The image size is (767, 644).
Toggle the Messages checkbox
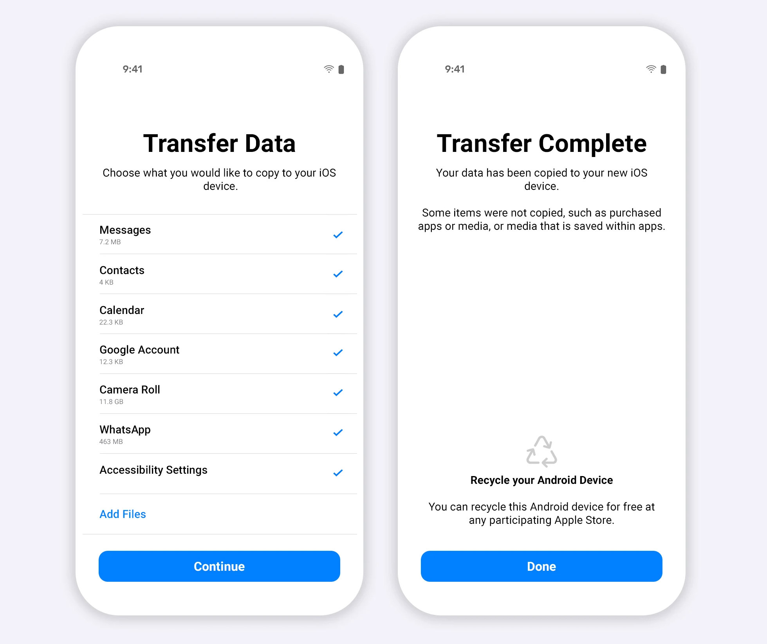337,235
